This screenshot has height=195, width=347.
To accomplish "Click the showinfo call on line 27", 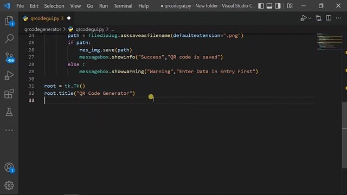I will point(123,57).
